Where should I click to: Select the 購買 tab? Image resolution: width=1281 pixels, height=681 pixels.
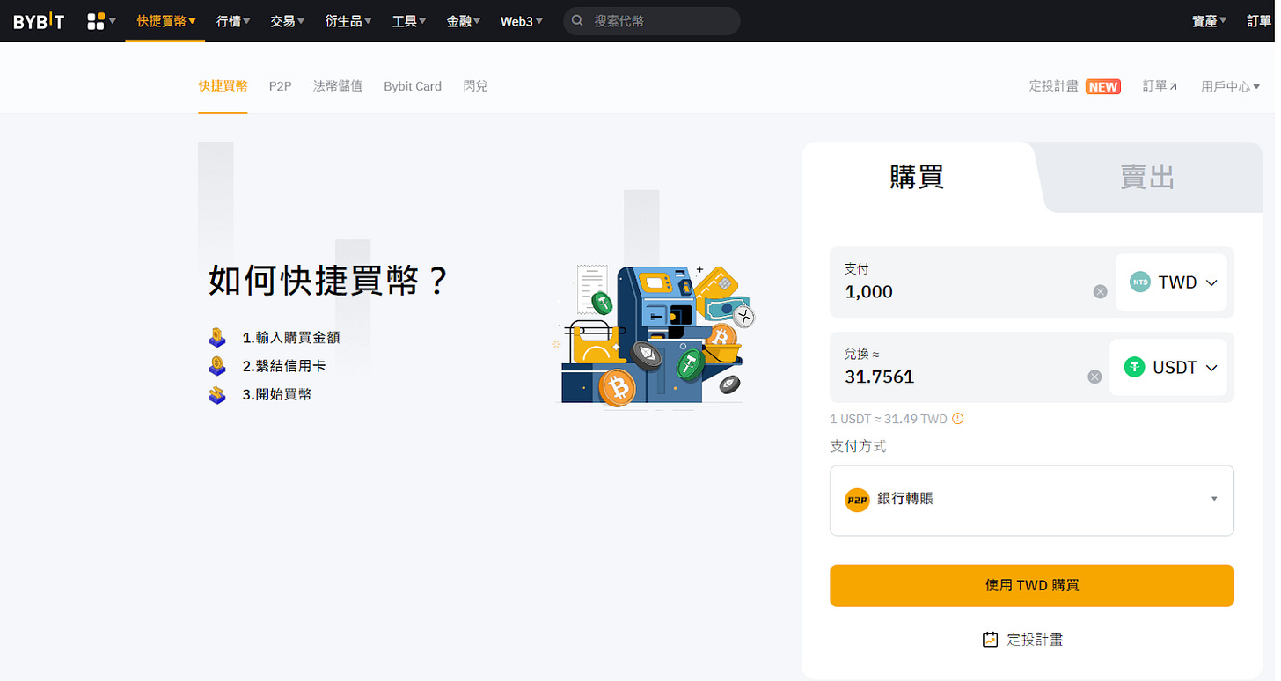pos(917,177)
